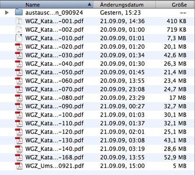The height and width of the screenshot is (175, 195).
Task: Click the PDF icon of WGZ_Kata...-090.pdf
Action: click(x=19, y=106)
